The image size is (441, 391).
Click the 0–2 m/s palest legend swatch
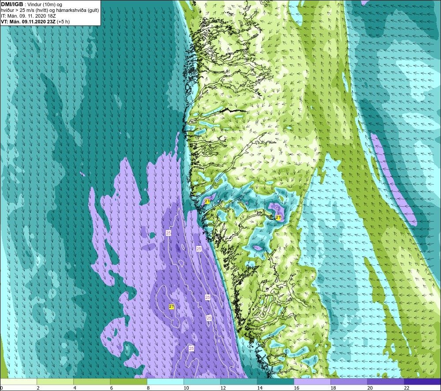coord(19,381)
